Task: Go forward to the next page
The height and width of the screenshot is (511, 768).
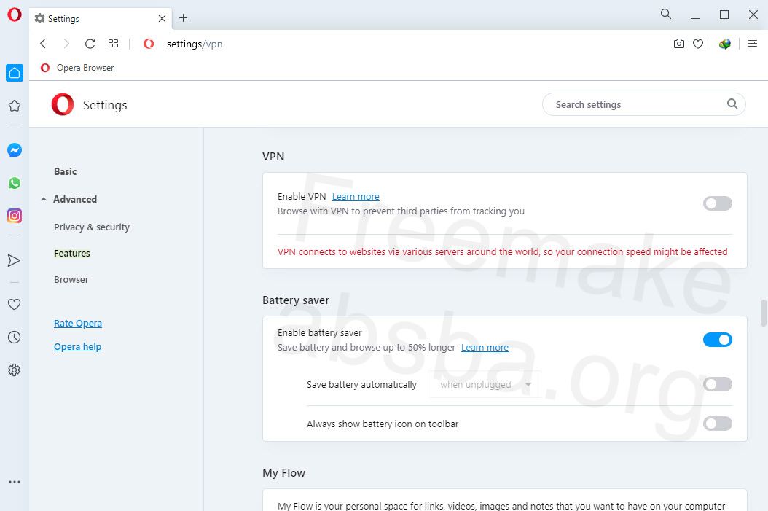Action: 66,44
